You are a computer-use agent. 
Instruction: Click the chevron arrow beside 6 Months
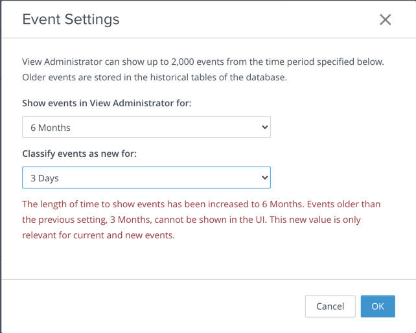point(264,128)
